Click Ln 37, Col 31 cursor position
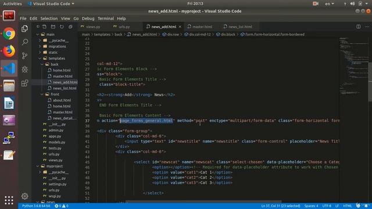372x209 pixels. (280, 206)
